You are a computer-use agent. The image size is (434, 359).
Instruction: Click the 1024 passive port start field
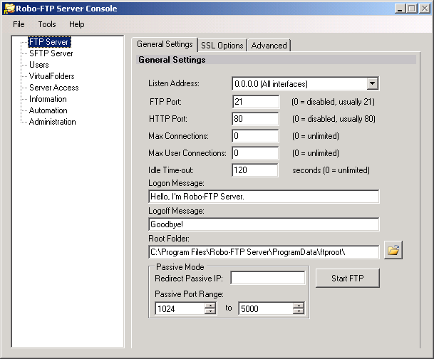180,308
